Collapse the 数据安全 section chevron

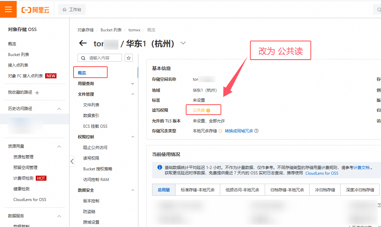[x=133, y=190]
